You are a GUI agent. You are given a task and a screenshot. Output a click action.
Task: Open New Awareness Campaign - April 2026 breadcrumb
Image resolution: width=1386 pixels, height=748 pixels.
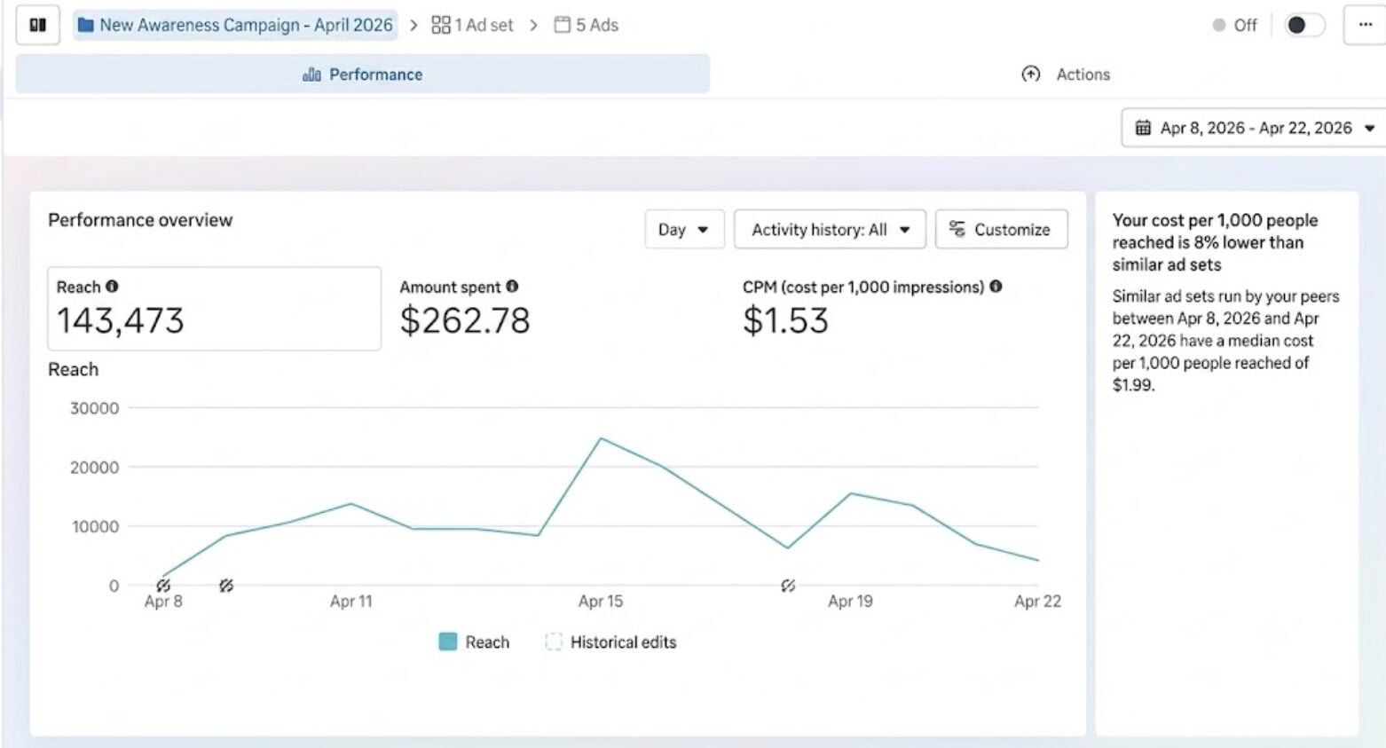[x=236, y=25]
